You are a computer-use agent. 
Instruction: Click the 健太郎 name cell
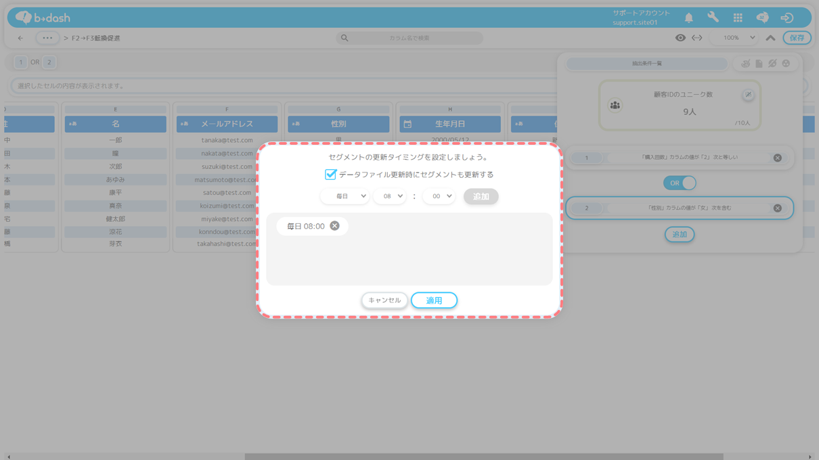(x=115, y=218)
